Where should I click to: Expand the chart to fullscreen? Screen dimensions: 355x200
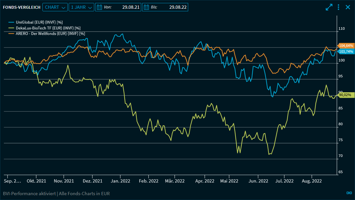(x=329, y=7)
